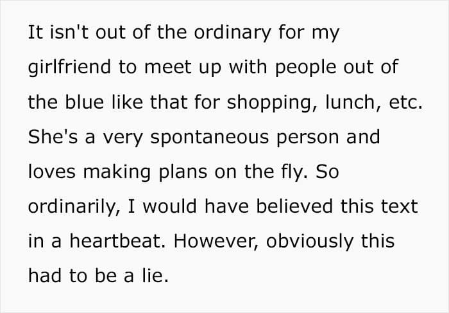
Task: Click the word "spontaneous" in the text
Action: tap(210, 138)
